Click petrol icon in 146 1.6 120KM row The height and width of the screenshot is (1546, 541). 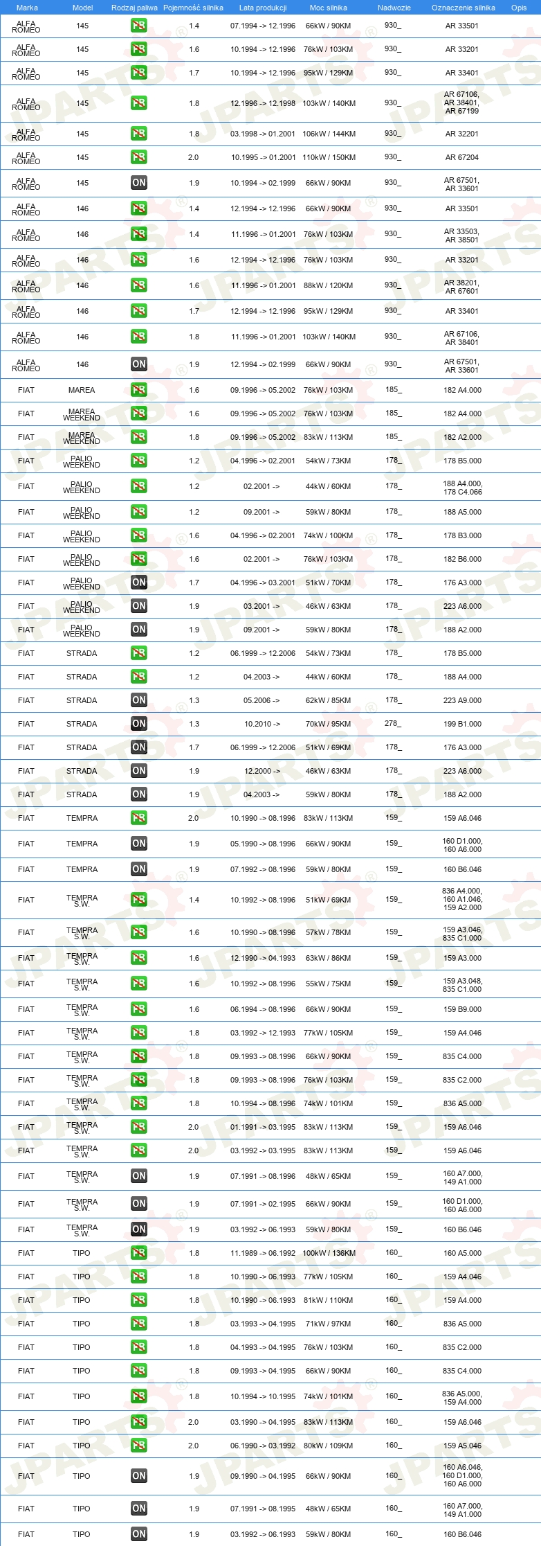139,285
